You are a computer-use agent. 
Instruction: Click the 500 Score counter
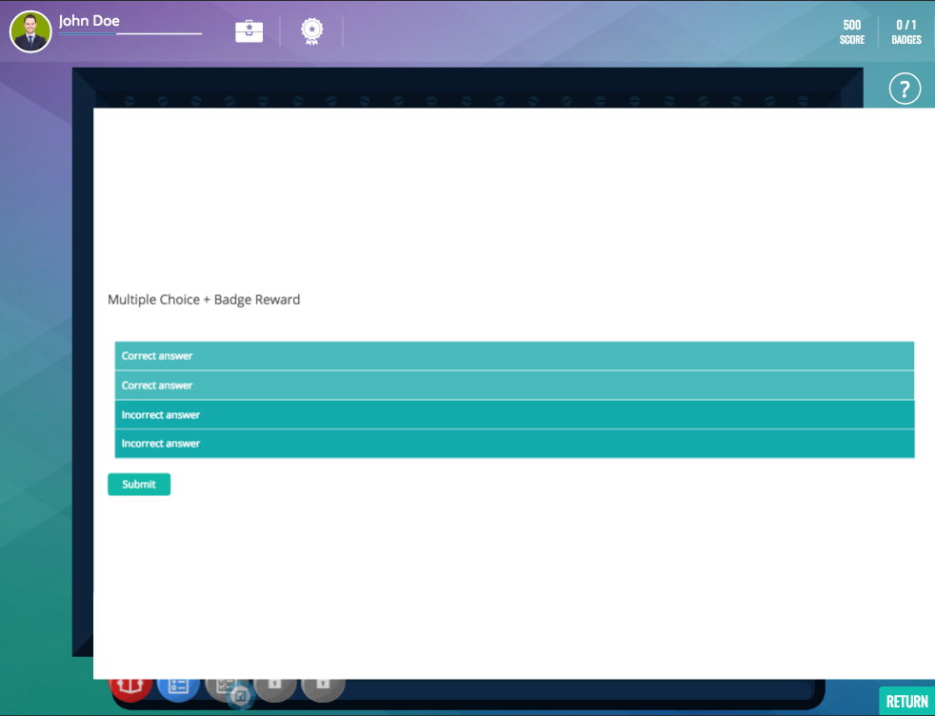pyautogui.click(x=852, y=32)
